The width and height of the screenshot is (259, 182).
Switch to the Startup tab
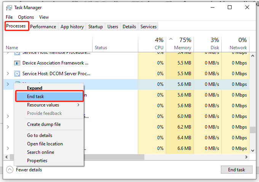96,27
